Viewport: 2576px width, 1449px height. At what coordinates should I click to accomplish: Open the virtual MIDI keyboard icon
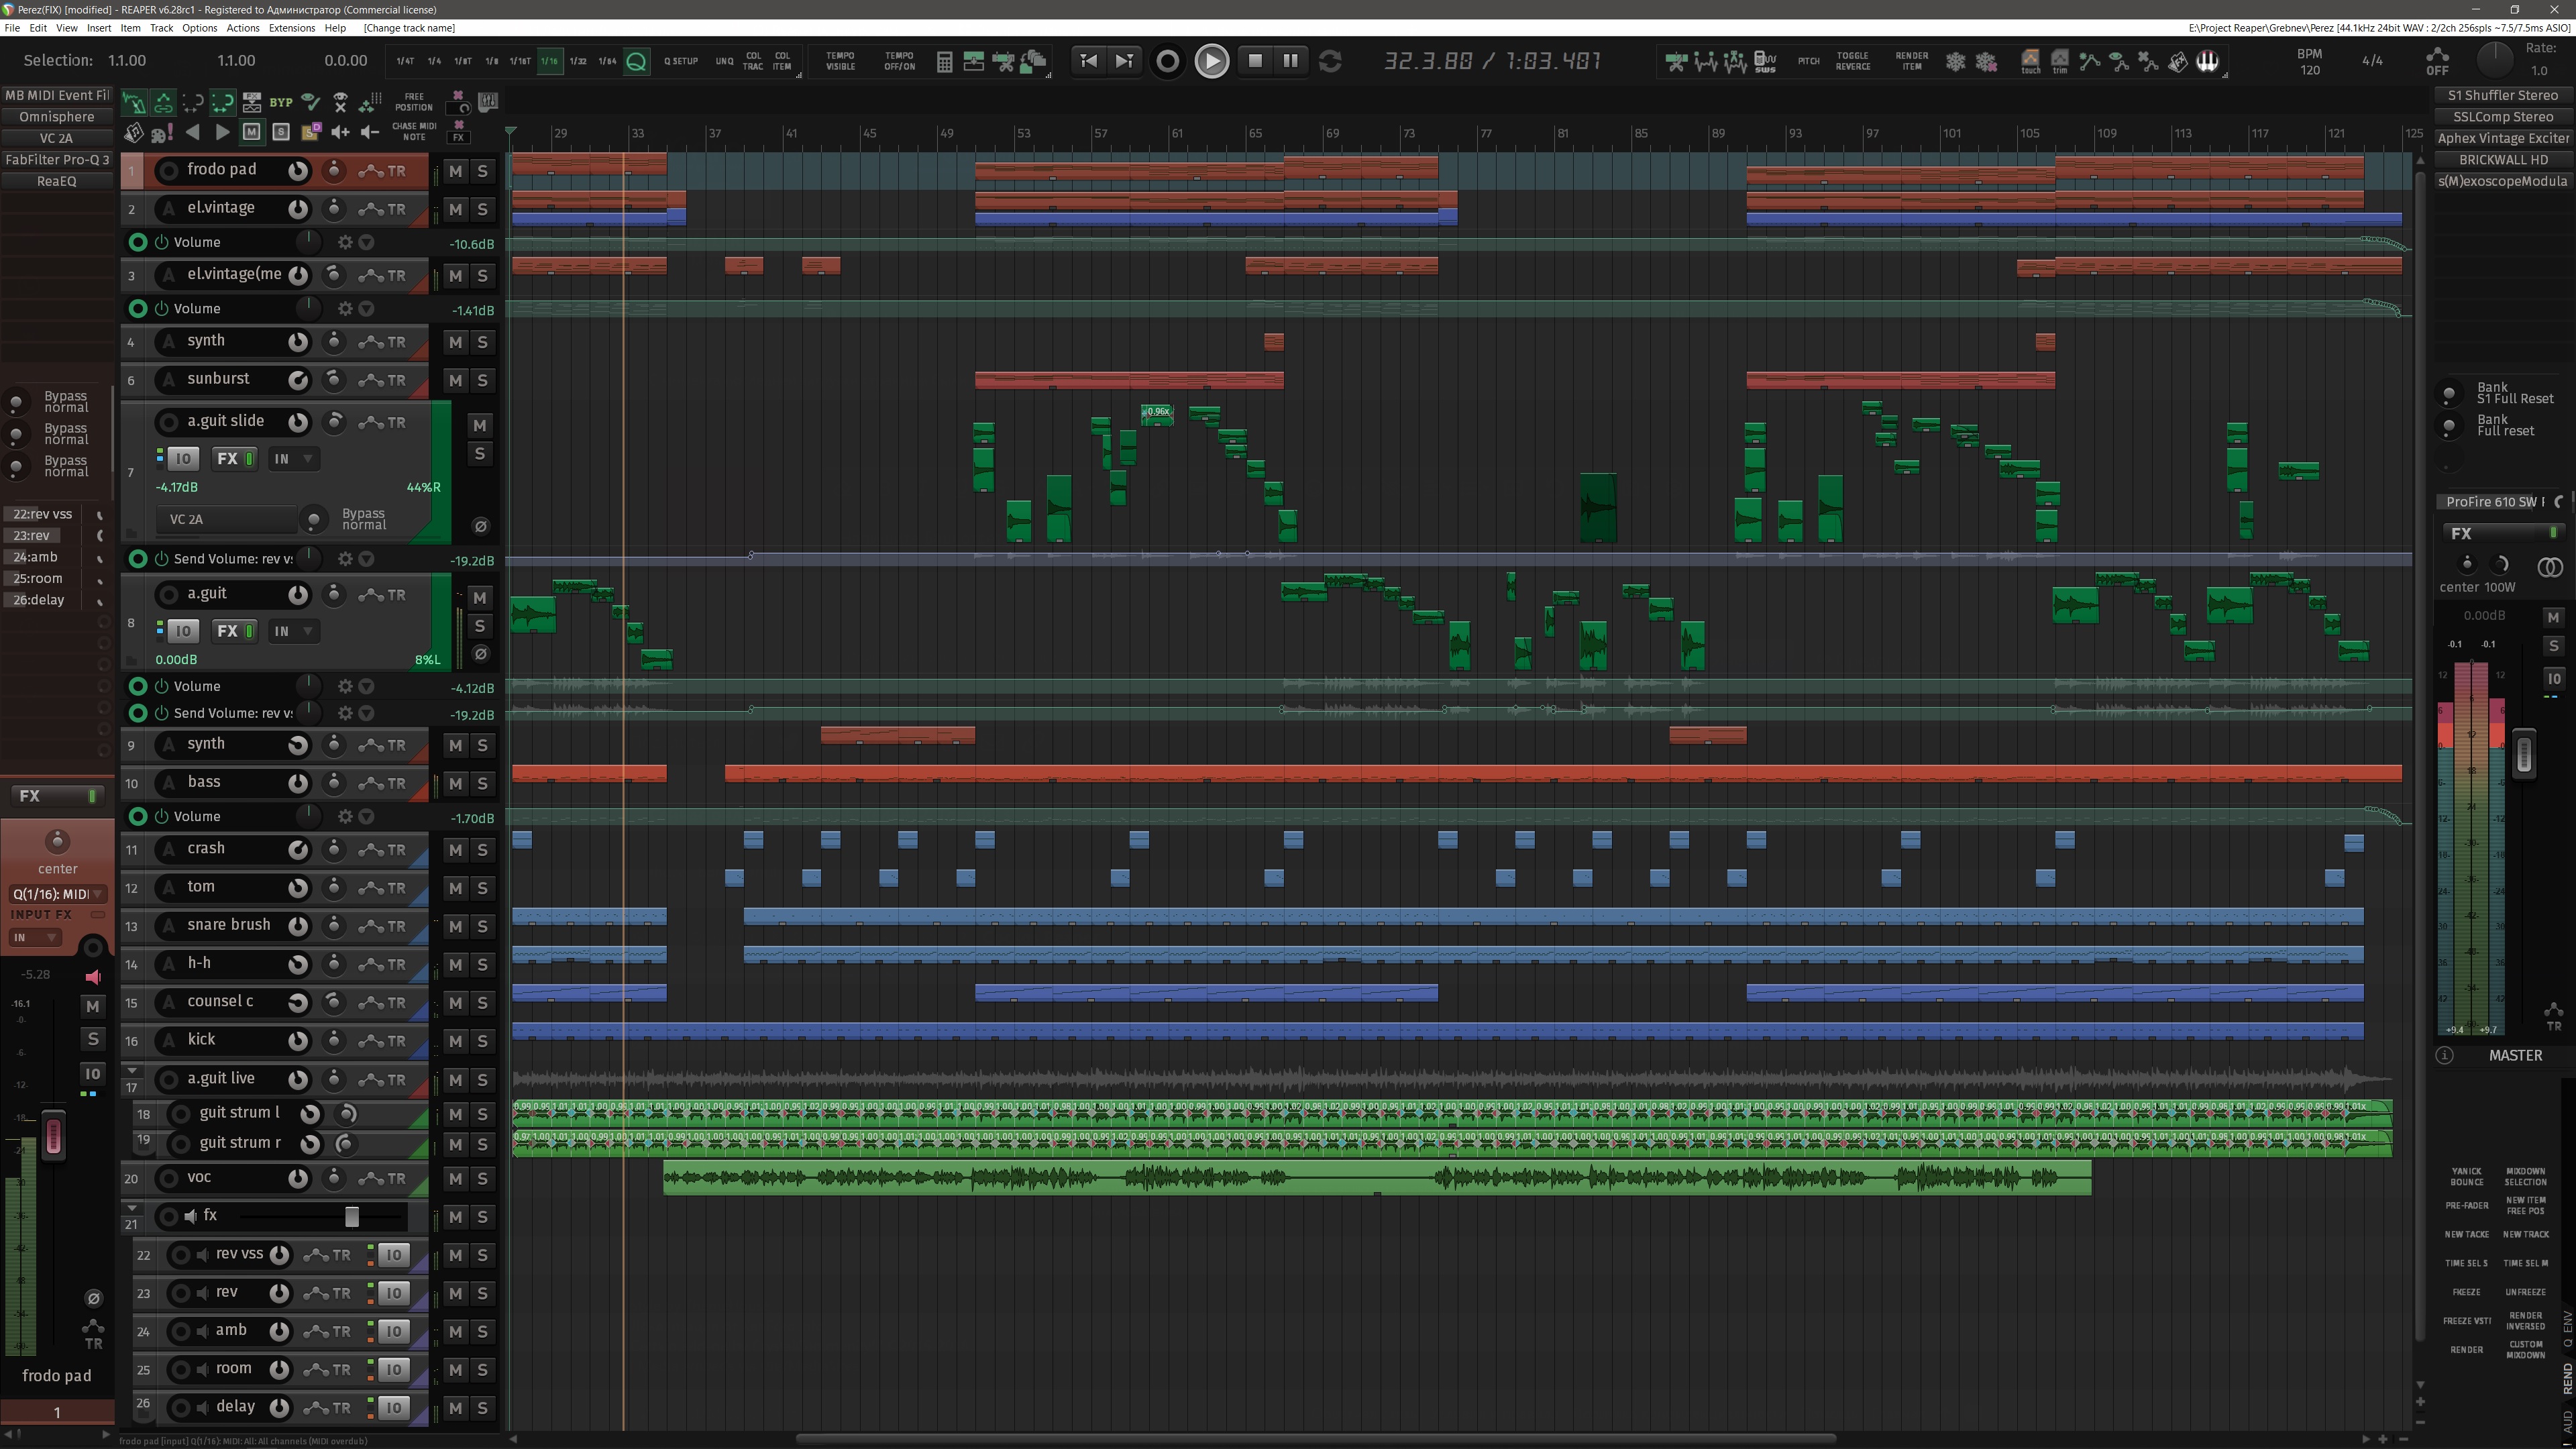2207,61
